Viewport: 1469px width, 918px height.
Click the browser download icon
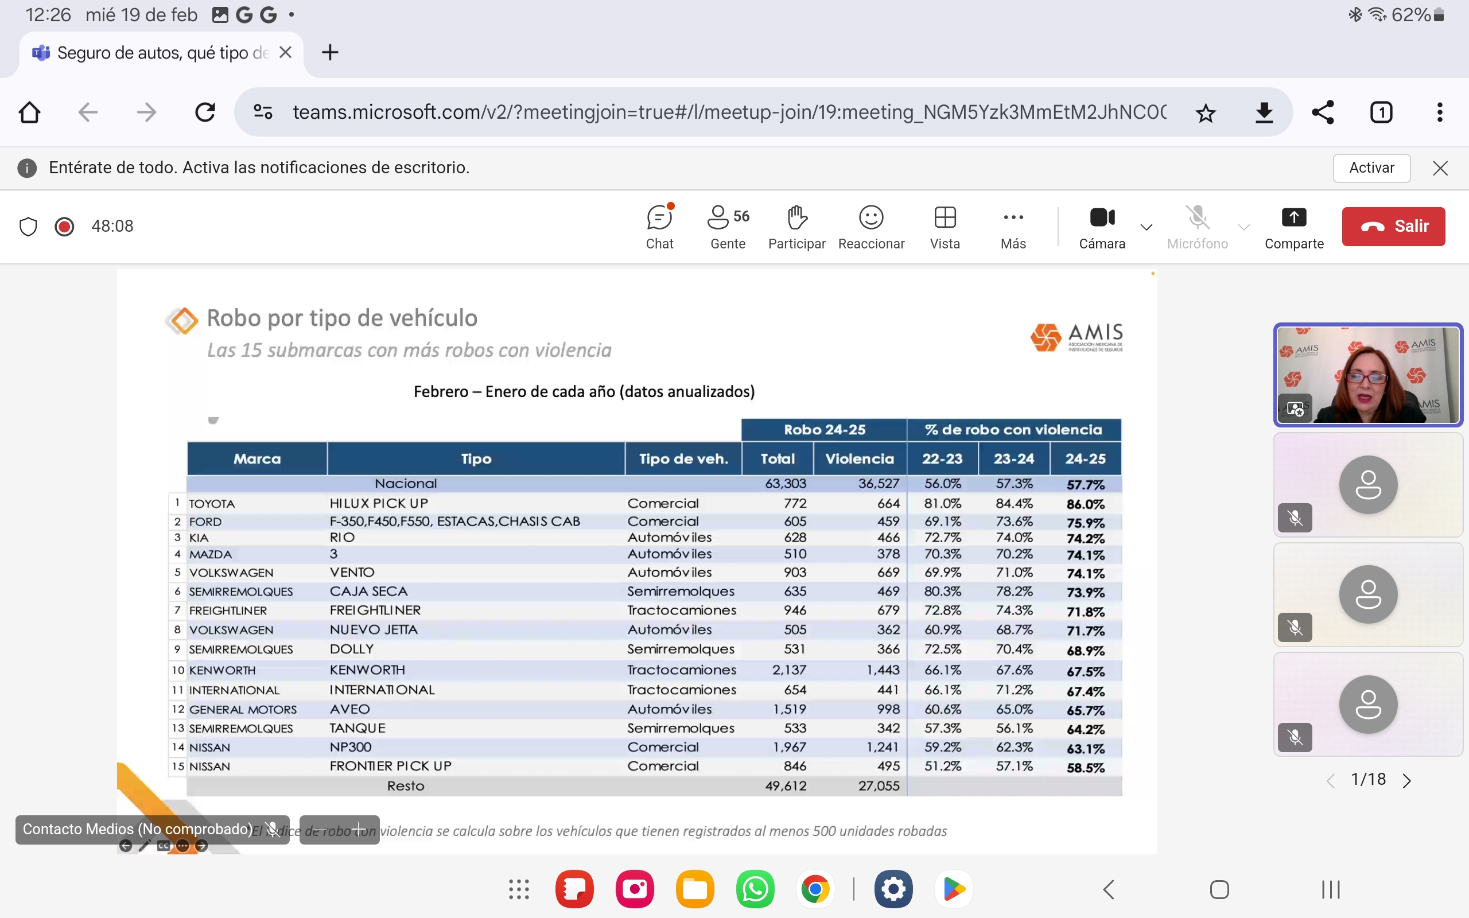click(x=1264, y=112)
